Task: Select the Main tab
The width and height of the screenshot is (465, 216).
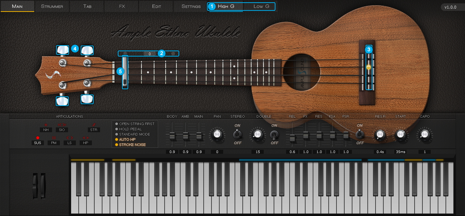Action: [x=17, y=6]
